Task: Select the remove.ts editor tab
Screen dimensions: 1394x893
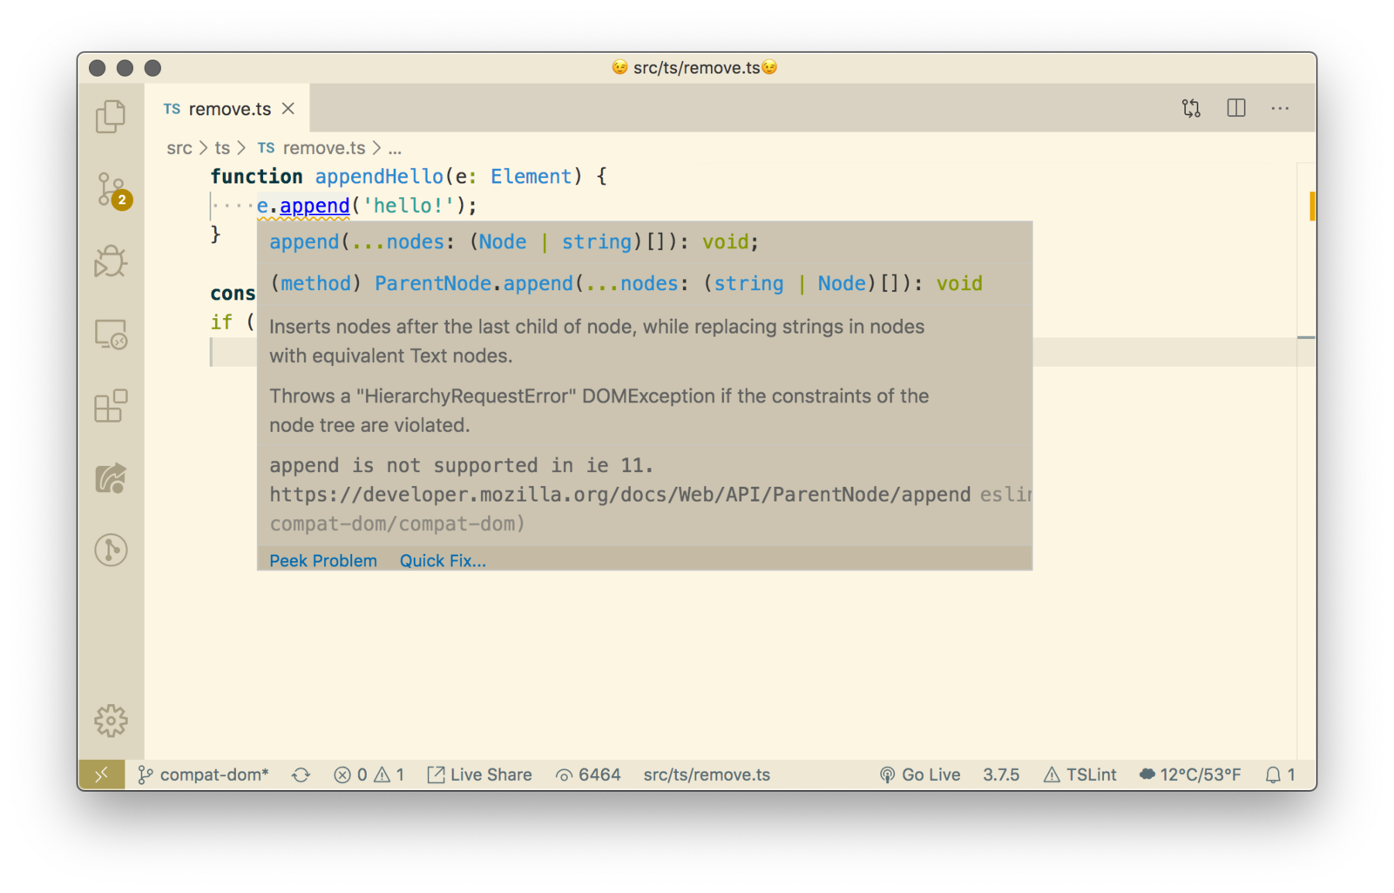Action: 229,108
